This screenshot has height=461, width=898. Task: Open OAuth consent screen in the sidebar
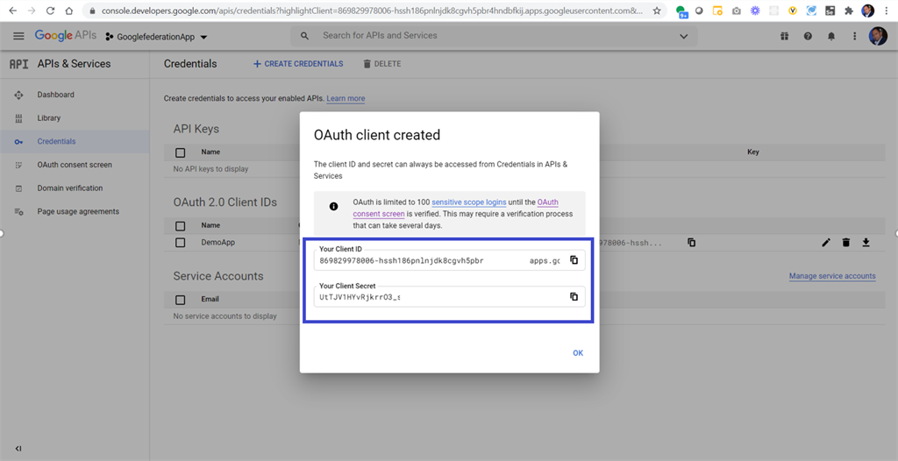(75, 165)
